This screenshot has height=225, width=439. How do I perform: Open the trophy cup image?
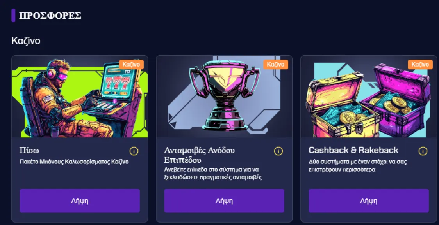pyautogui.click(x=224, y=97)
